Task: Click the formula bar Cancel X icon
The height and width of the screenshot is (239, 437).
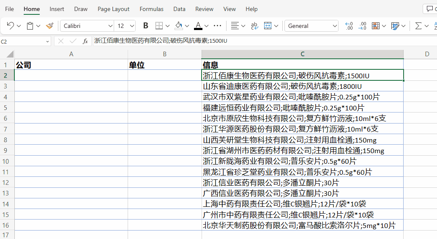Action: coord(61,41)
